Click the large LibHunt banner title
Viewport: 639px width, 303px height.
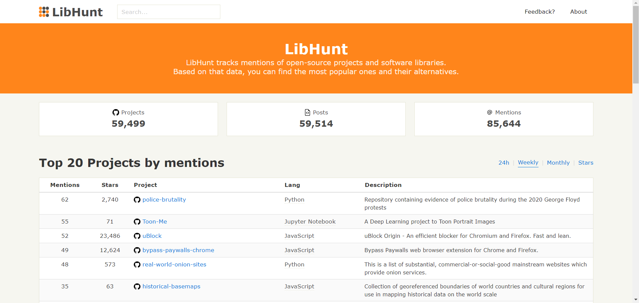(x=316, y=49)
